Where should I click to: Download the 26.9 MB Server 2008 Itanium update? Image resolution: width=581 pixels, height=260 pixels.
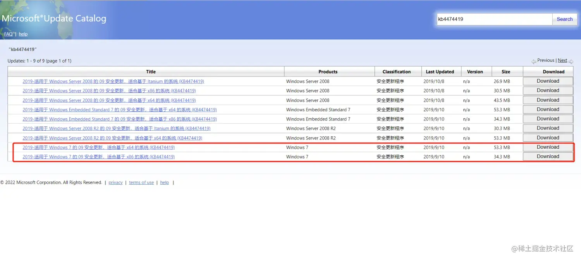tap(548, 81)
